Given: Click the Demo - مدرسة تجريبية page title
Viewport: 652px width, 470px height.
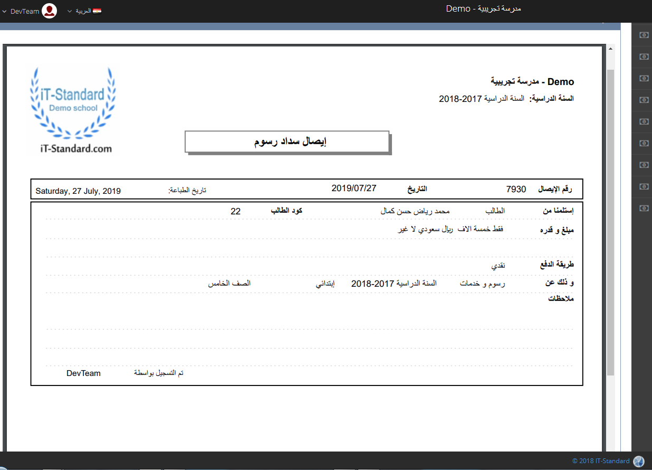Looking at the screenshot, I should (483, 9).
